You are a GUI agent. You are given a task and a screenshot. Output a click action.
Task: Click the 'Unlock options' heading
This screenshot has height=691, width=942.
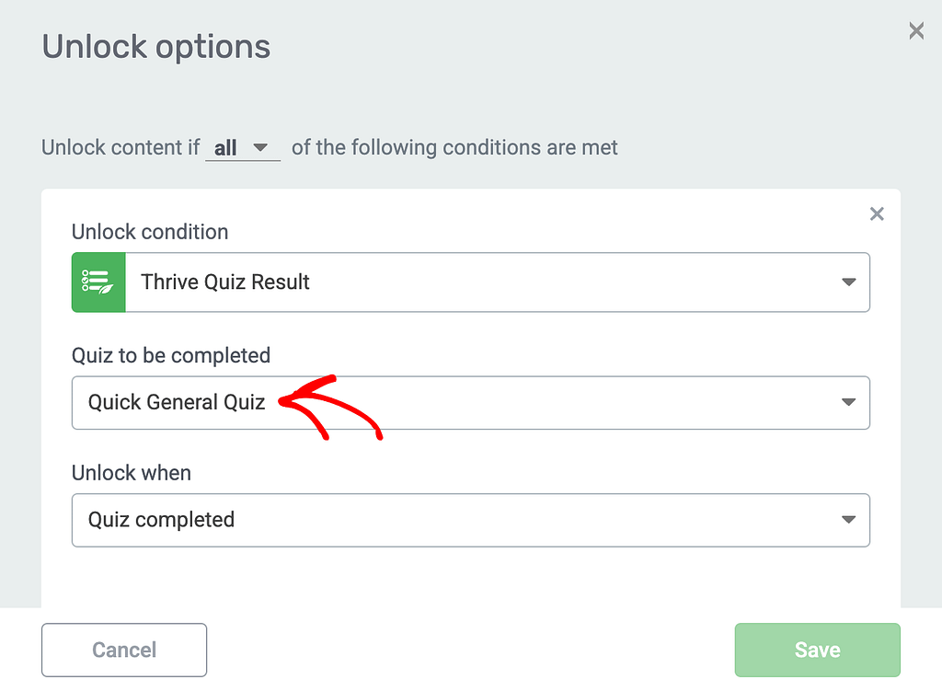tap(156, 46)
